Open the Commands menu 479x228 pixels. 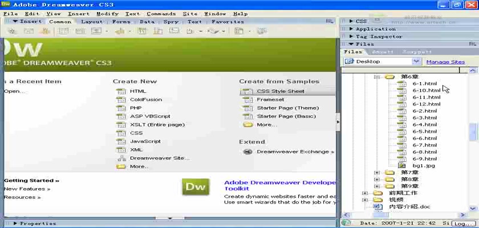pos(161,14)
